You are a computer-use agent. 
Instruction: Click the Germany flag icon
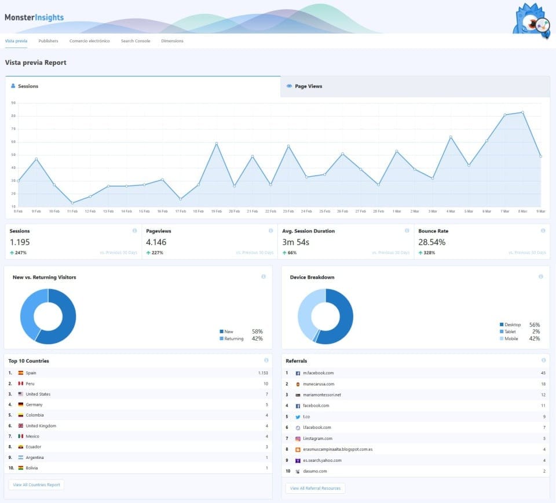pos(21,404)
